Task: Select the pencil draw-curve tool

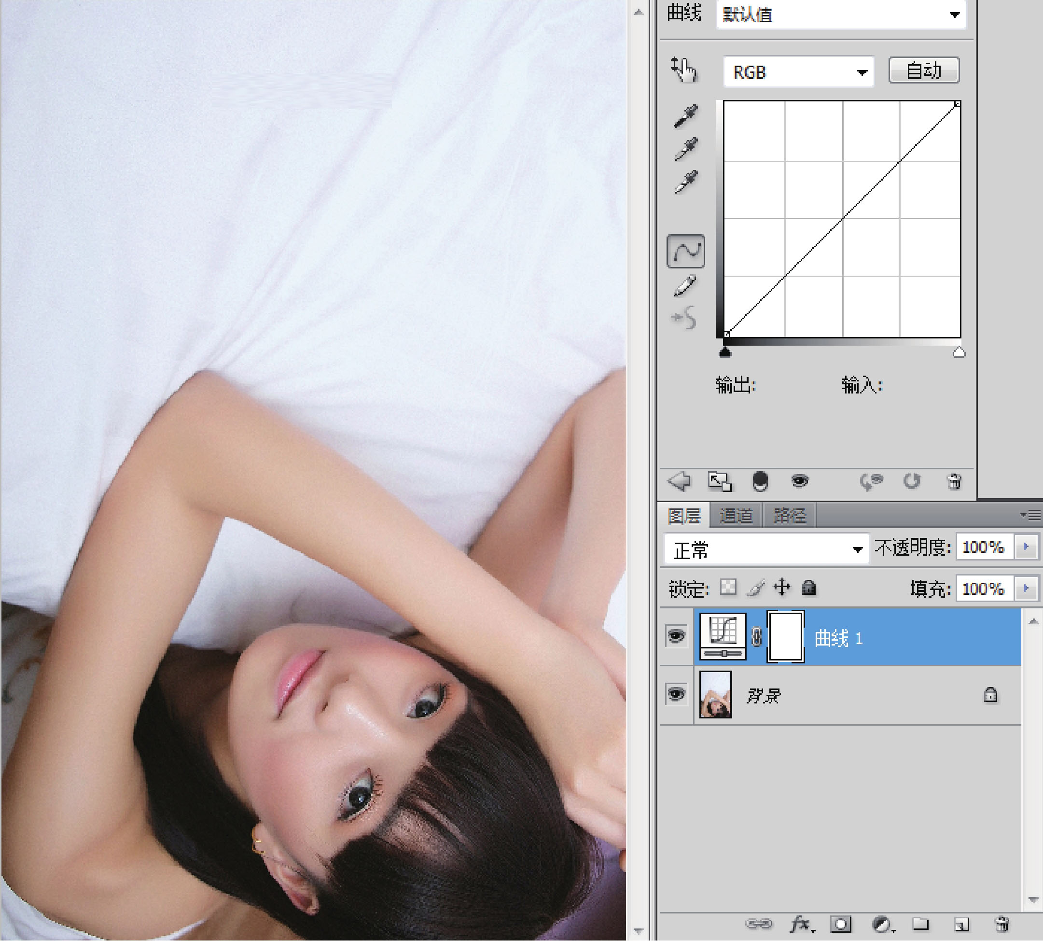Action: click(685, 286)
